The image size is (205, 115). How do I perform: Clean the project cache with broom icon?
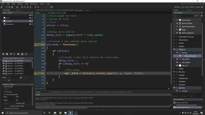click(x=30, y=7)
